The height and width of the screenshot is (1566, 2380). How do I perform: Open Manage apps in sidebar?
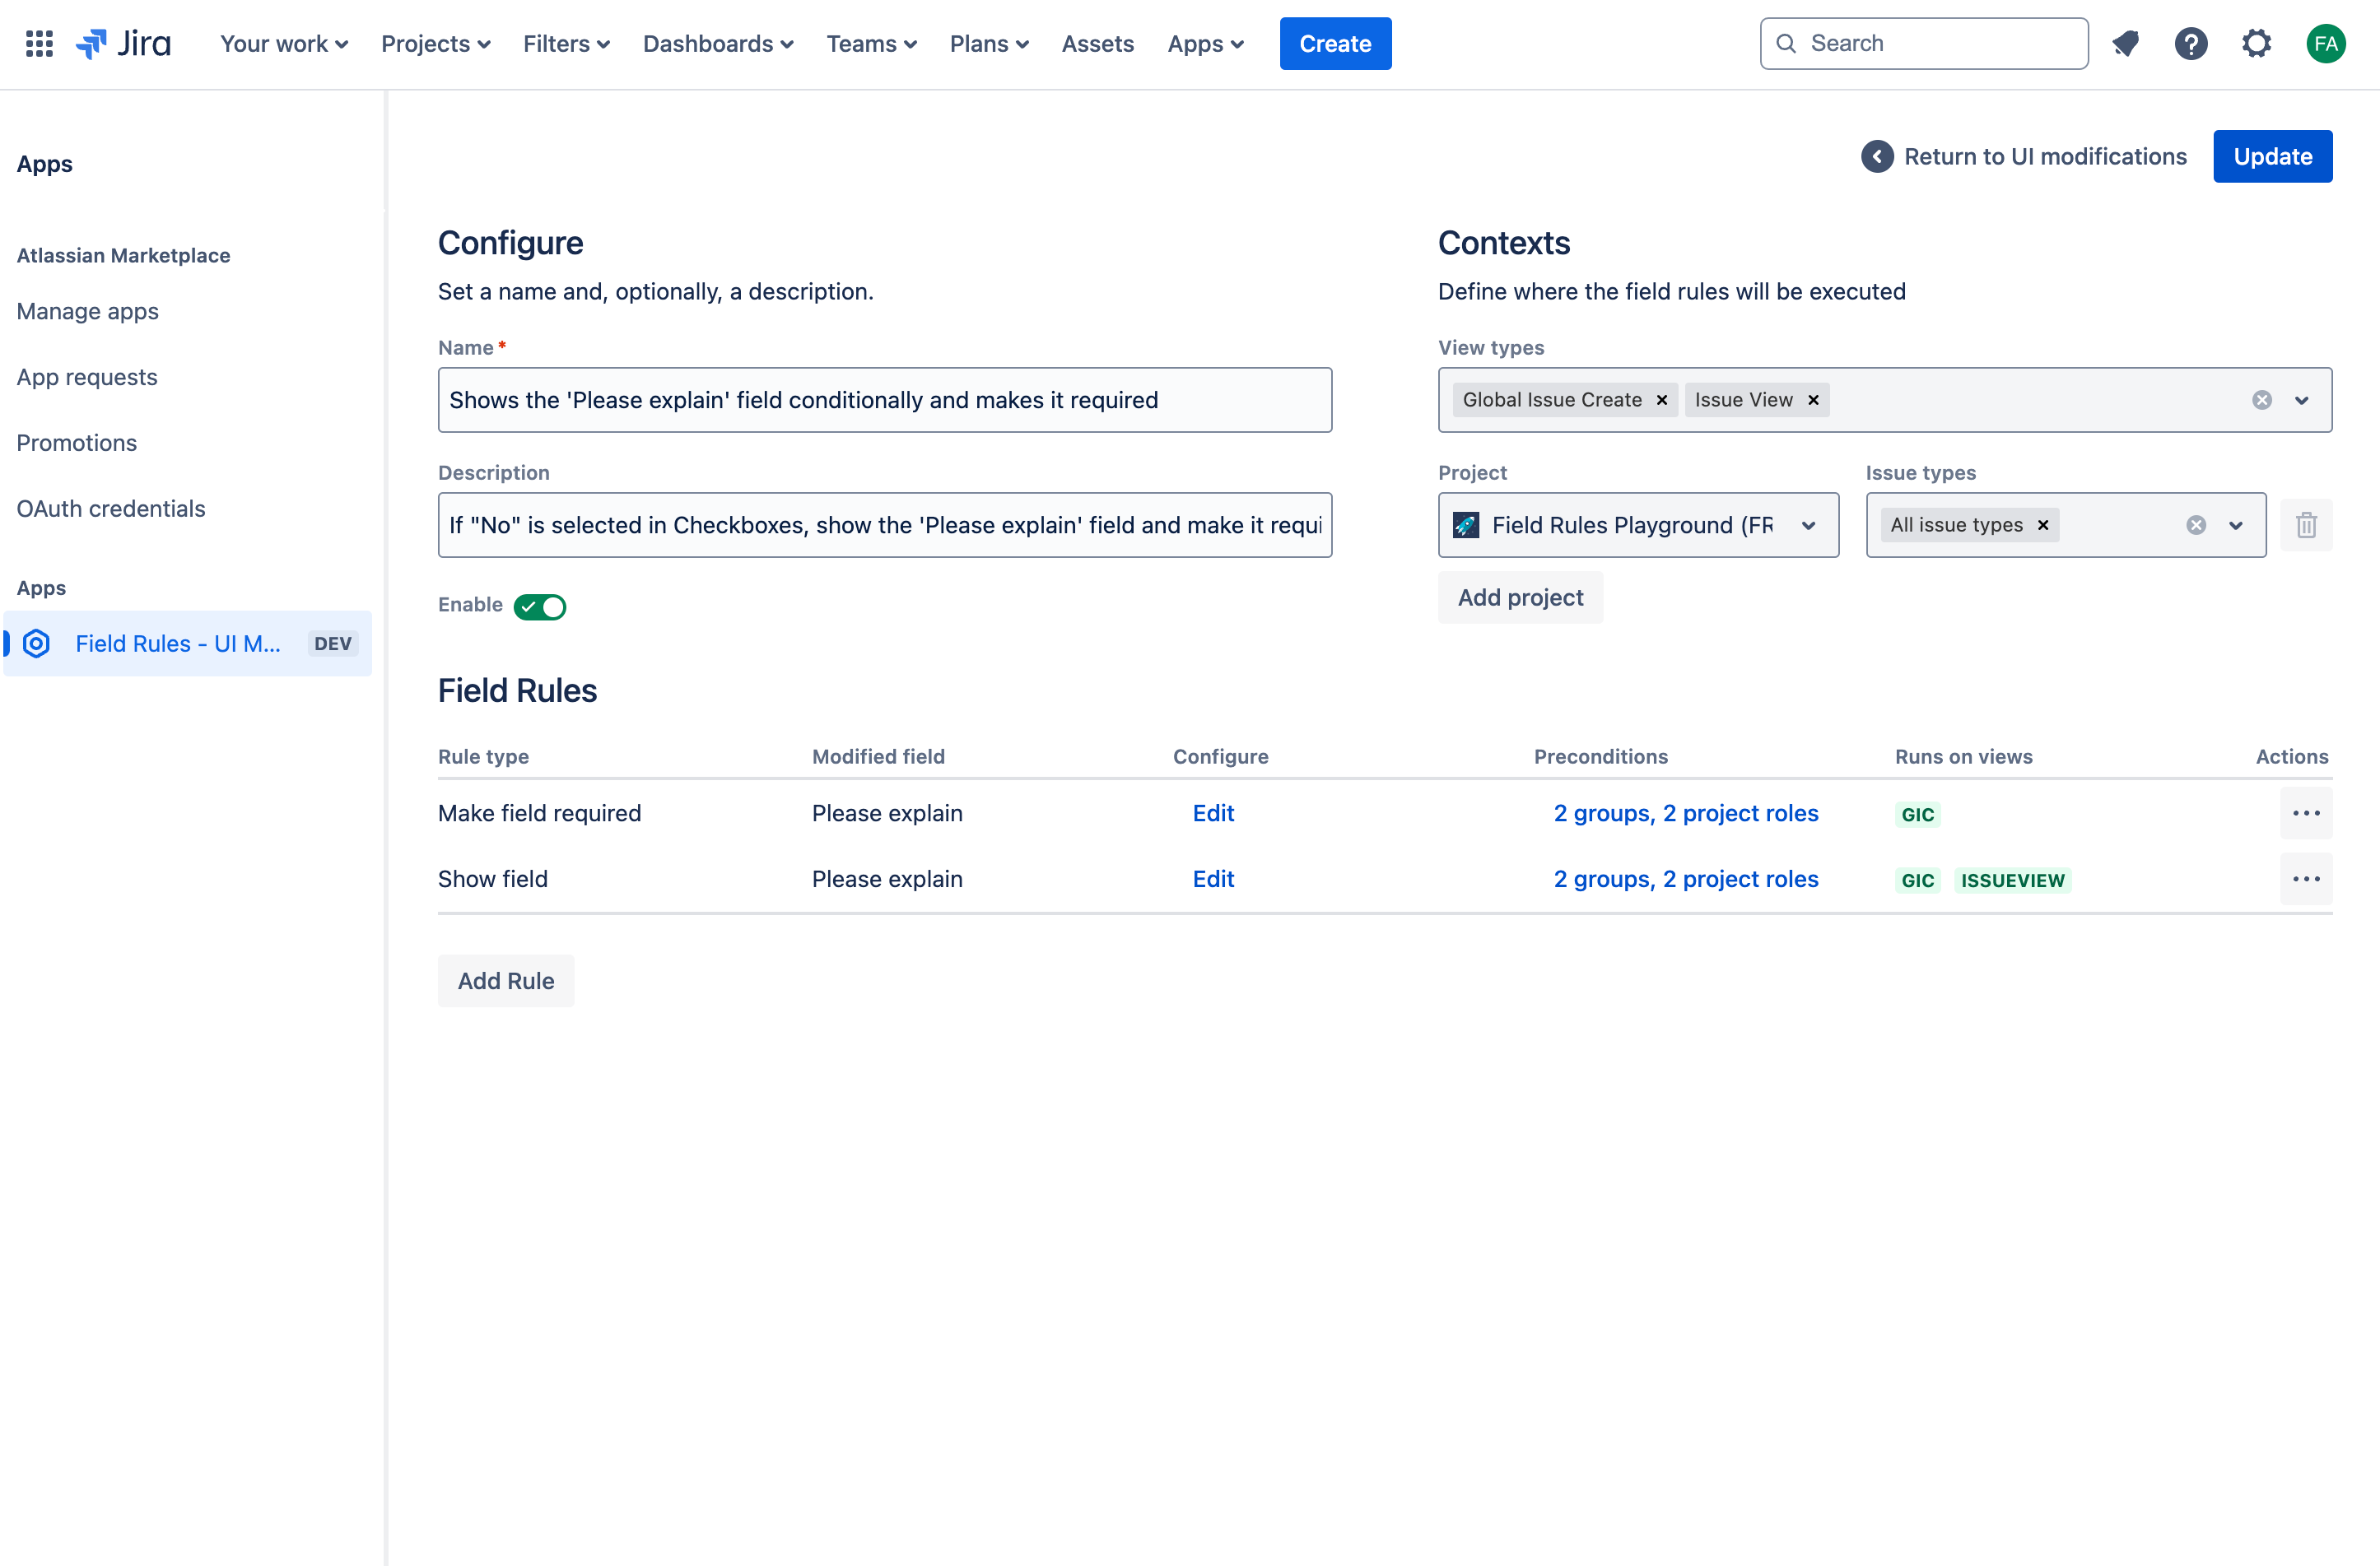pyautogui.click(x=88, y=312)
